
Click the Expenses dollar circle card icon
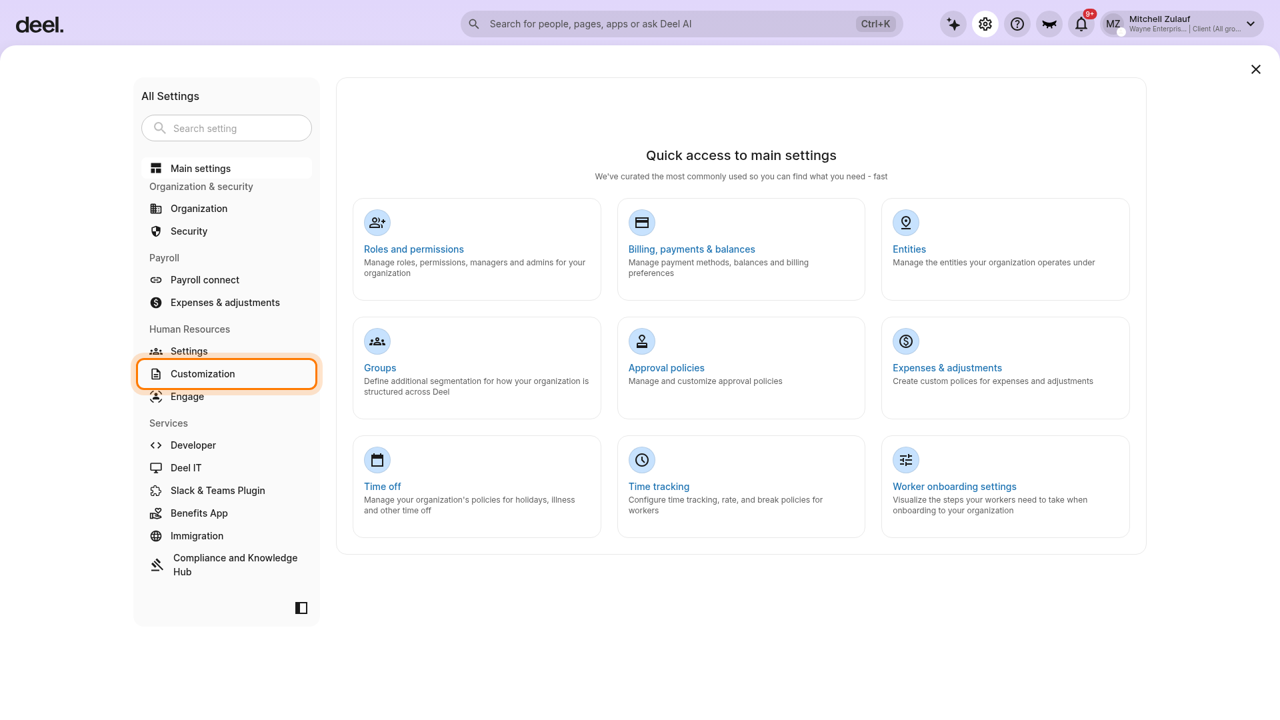tap(906, 341)
